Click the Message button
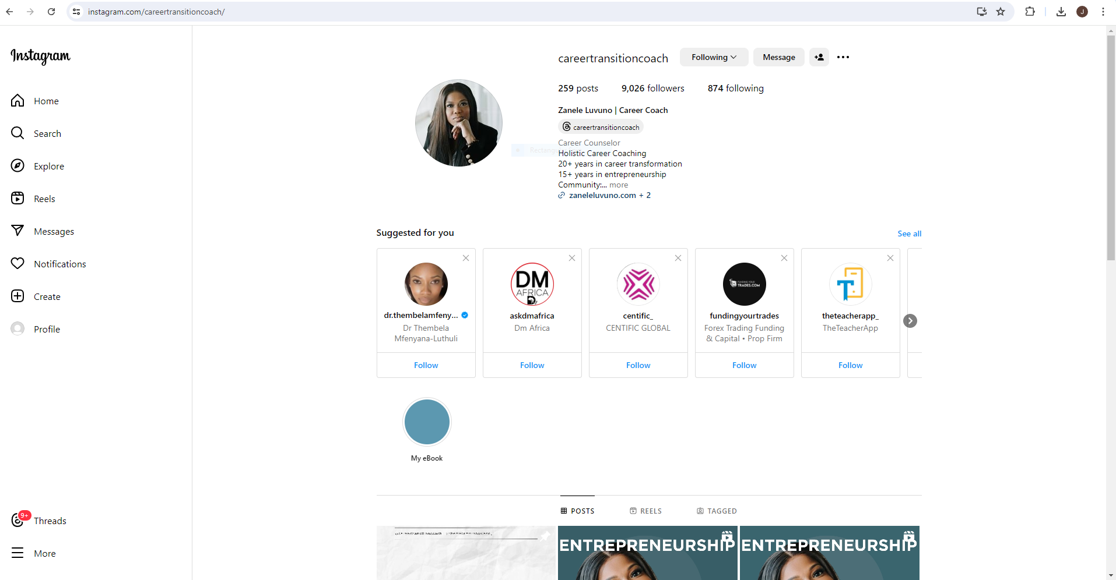 pyautogui.click(x=779, y=57)
